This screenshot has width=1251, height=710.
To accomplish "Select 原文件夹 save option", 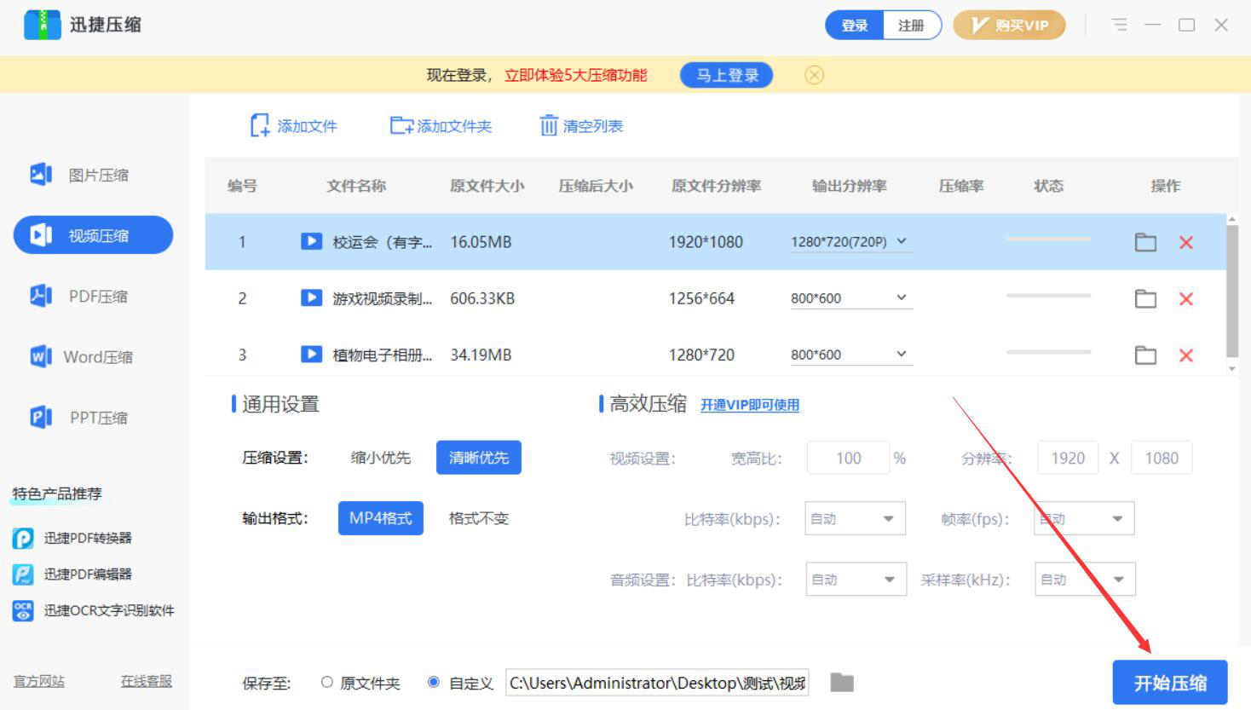I will point(327,683).
